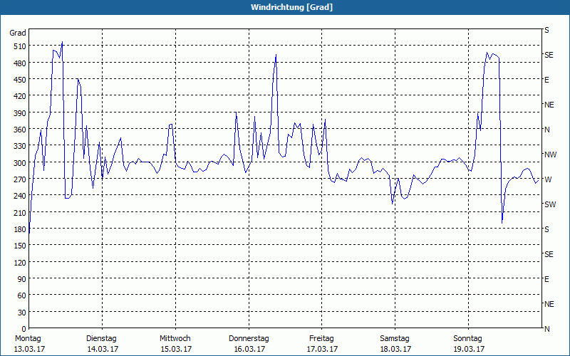
Task: Click the "Grad" y-axis unit label
Action: click(18, 33)
